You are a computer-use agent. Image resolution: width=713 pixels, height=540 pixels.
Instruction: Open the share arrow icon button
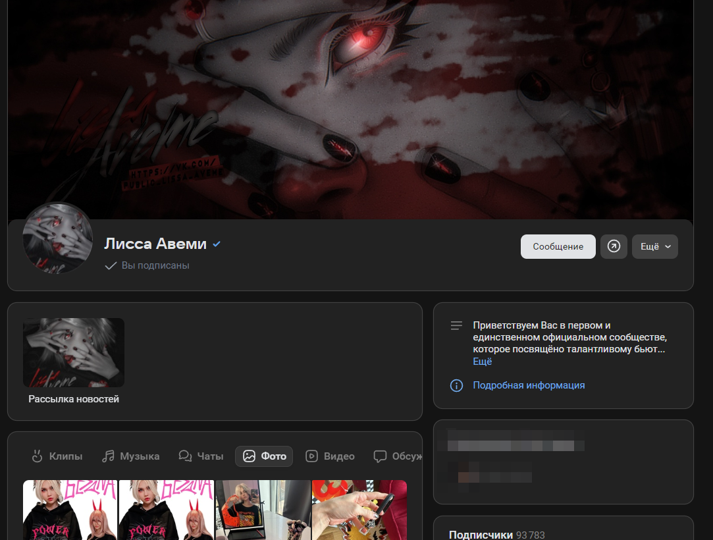pyautogui.click(x=614, y=246)
